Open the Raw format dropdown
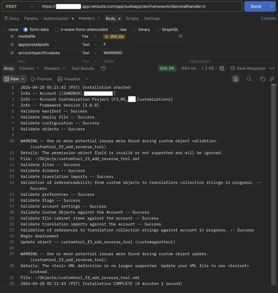 coord(14,79)
